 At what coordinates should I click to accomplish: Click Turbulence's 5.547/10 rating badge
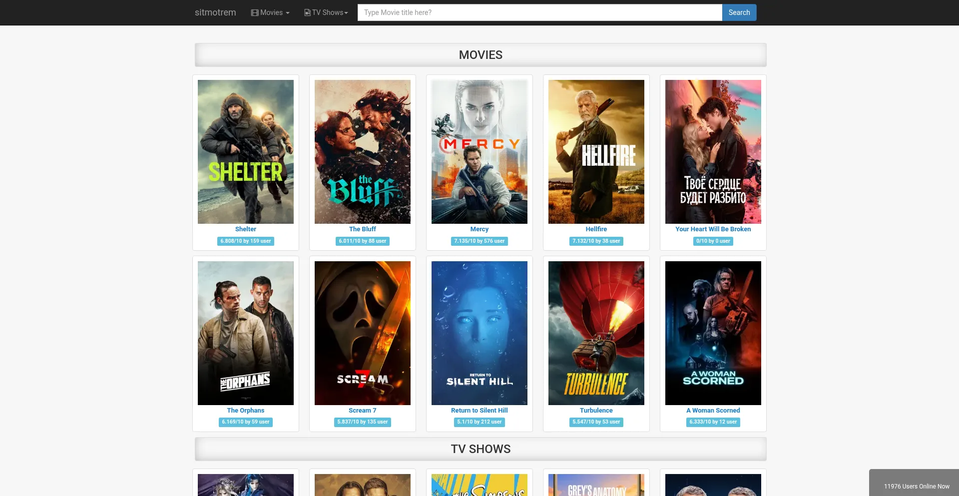(596, 422)
